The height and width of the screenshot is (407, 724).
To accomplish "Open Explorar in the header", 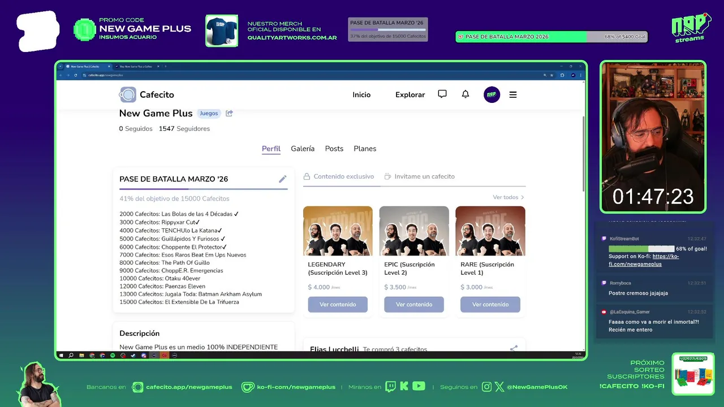I will tap(410, 95).
